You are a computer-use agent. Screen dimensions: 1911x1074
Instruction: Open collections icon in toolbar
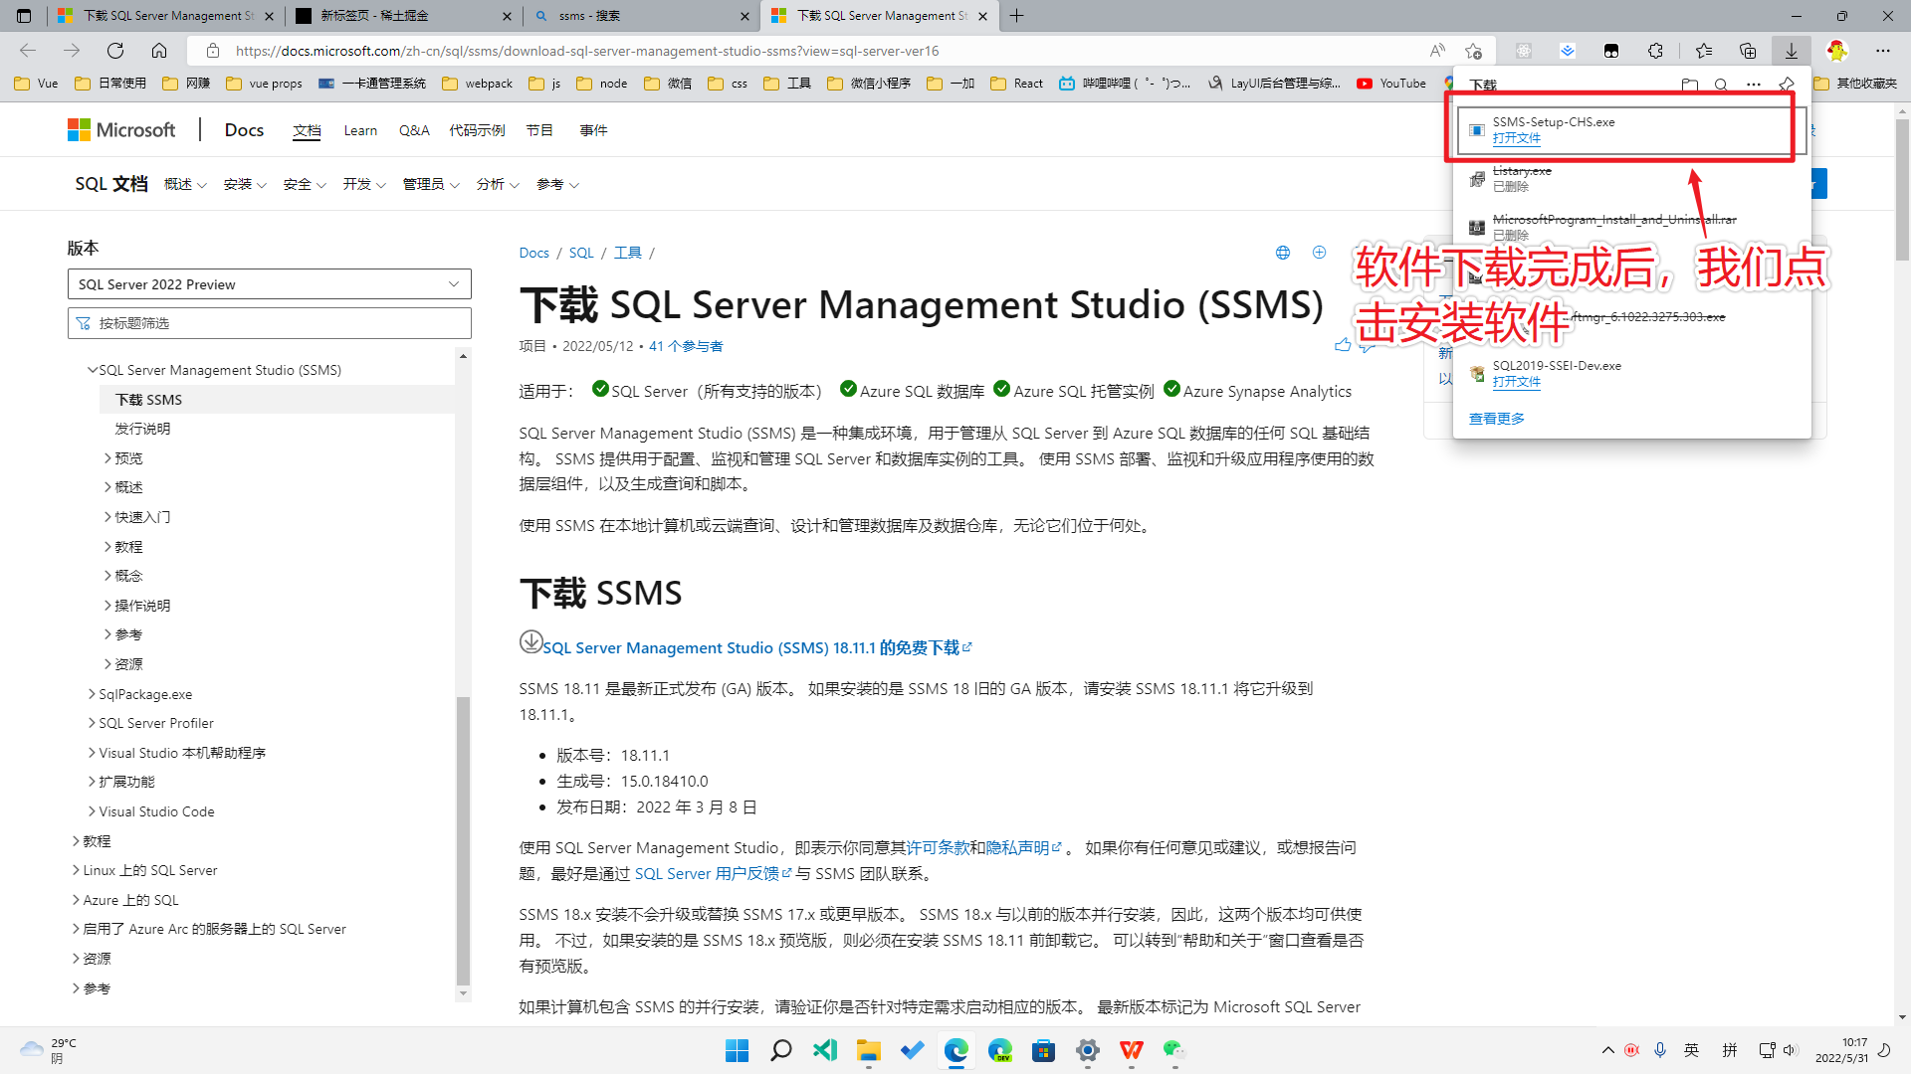click(1748, 51)
